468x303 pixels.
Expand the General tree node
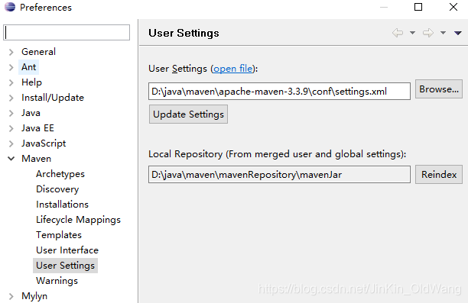pyautogui.click(x=11, y=52)
